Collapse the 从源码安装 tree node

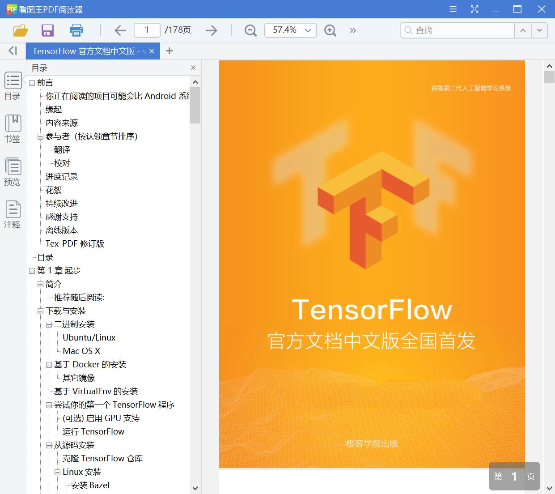(x=49, y=445)
